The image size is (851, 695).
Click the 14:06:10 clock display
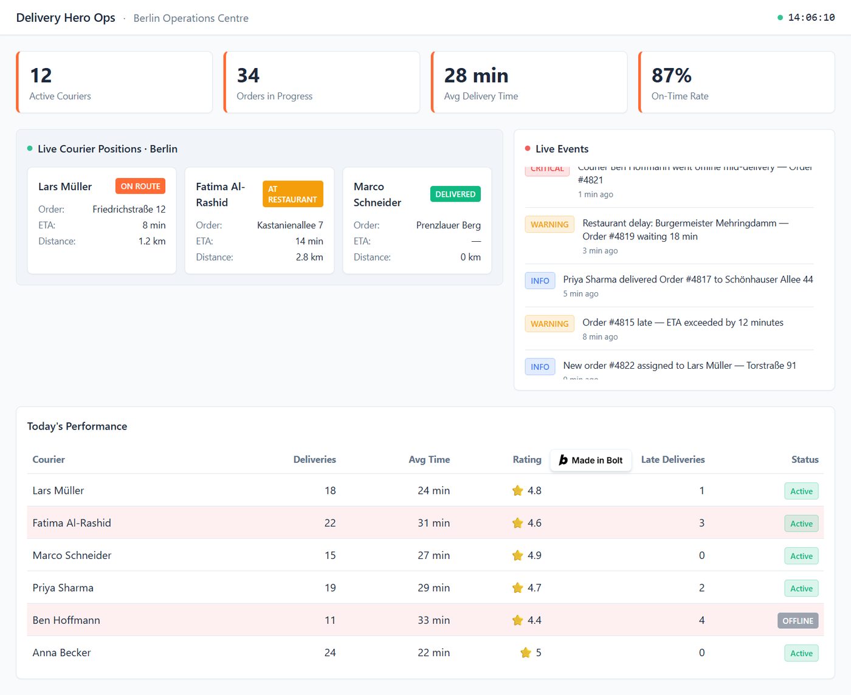[811, 18]
